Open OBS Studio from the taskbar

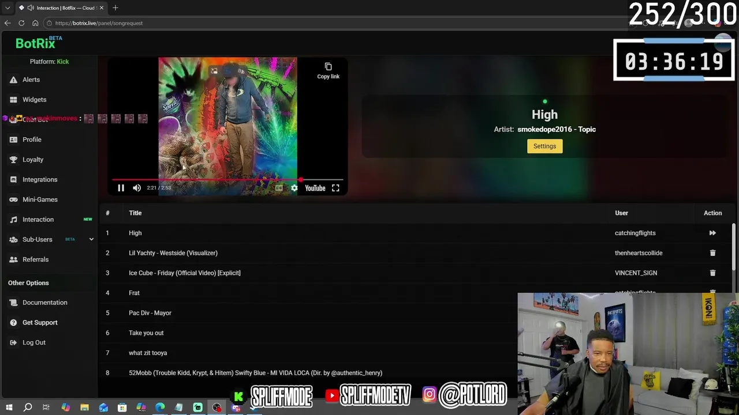[217, 408]
